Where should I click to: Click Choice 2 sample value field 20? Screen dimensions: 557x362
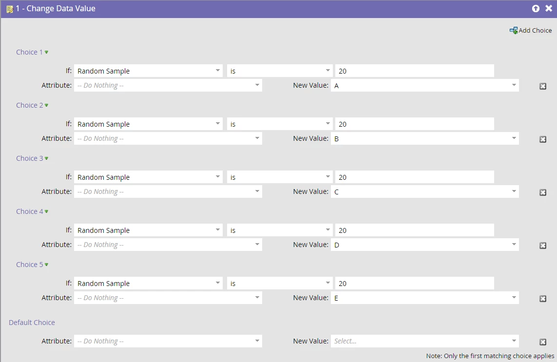click(x=415, y=124)
